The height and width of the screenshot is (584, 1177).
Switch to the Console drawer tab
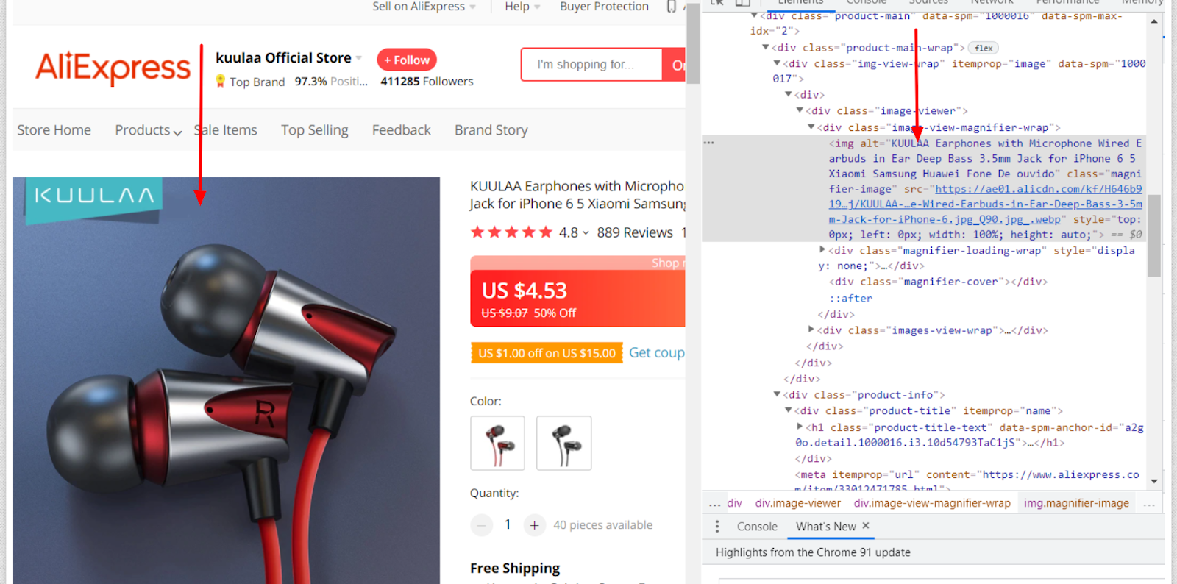(757, 527)
